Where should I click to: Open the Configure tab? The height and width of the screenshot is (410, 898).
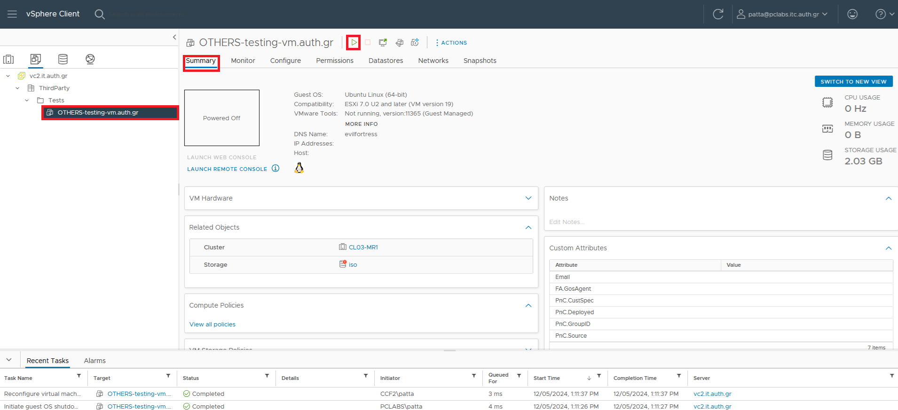(x=285, y=61)
